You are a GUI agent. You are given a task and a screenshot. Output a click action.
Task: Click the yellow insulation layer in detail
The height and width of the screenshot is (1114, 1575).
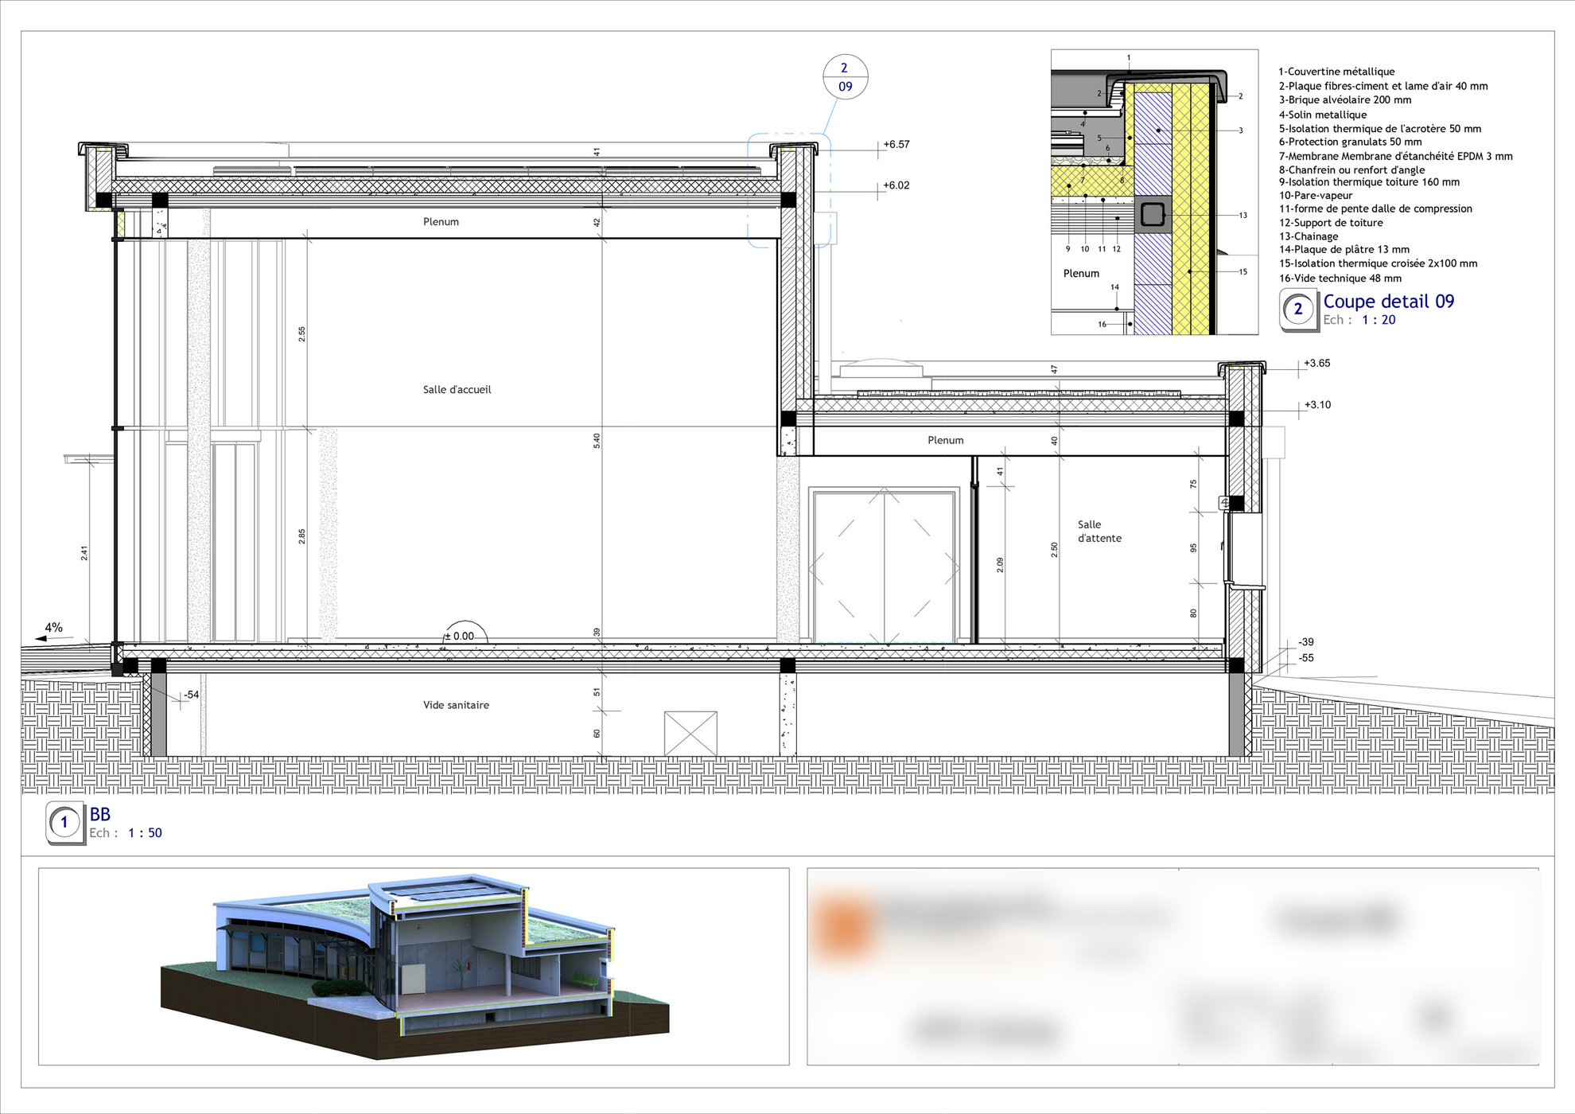point(1190,208)
